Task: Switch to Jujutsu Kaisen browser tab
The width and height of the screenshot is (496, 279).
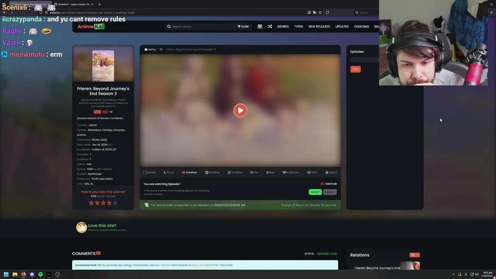Action: click(74, 4)
